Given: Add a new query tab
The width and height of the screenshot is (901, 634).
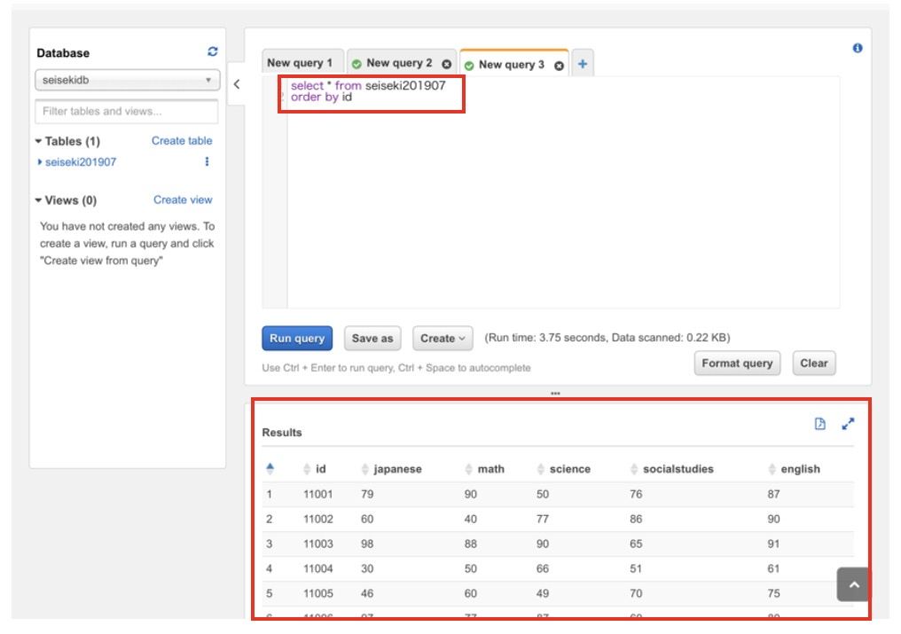Looking at the screenshot, I should click(x=583, y=64).
